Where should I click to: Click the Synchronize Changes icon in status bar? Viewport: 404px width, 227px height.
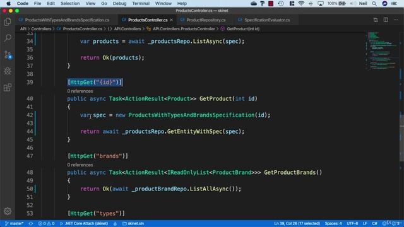31,223
